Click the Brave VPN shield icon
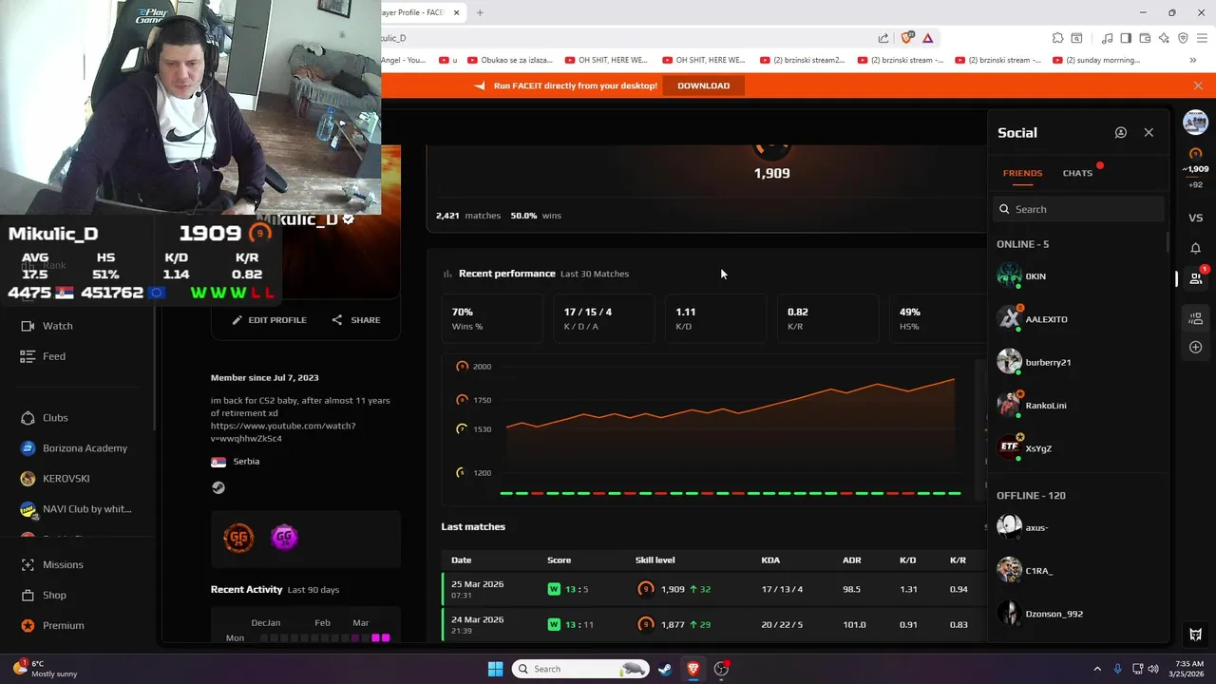1216x684 pixels. [x=1183, y=38]
